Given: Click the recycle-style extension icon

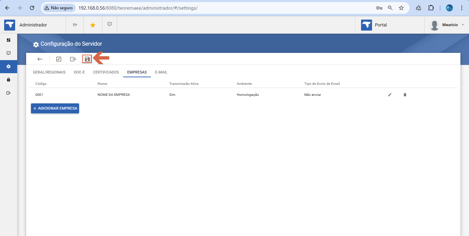Looking at the screenshot, I should [418, 8].
